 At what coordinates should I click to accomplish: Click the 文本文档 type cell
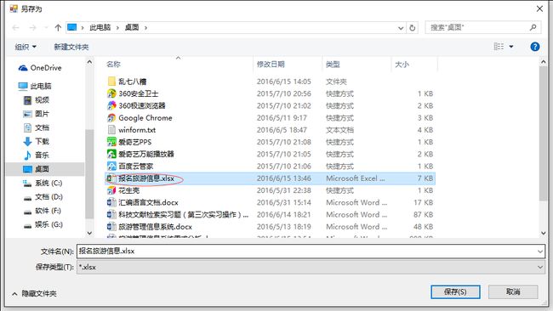pyautogui.click(x=339, y=130)
